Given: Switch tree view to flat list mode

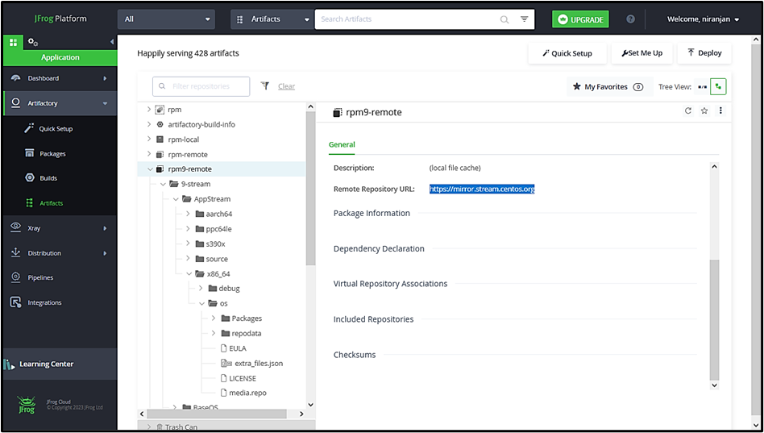Looking at the screenshot, I should 702,87.
